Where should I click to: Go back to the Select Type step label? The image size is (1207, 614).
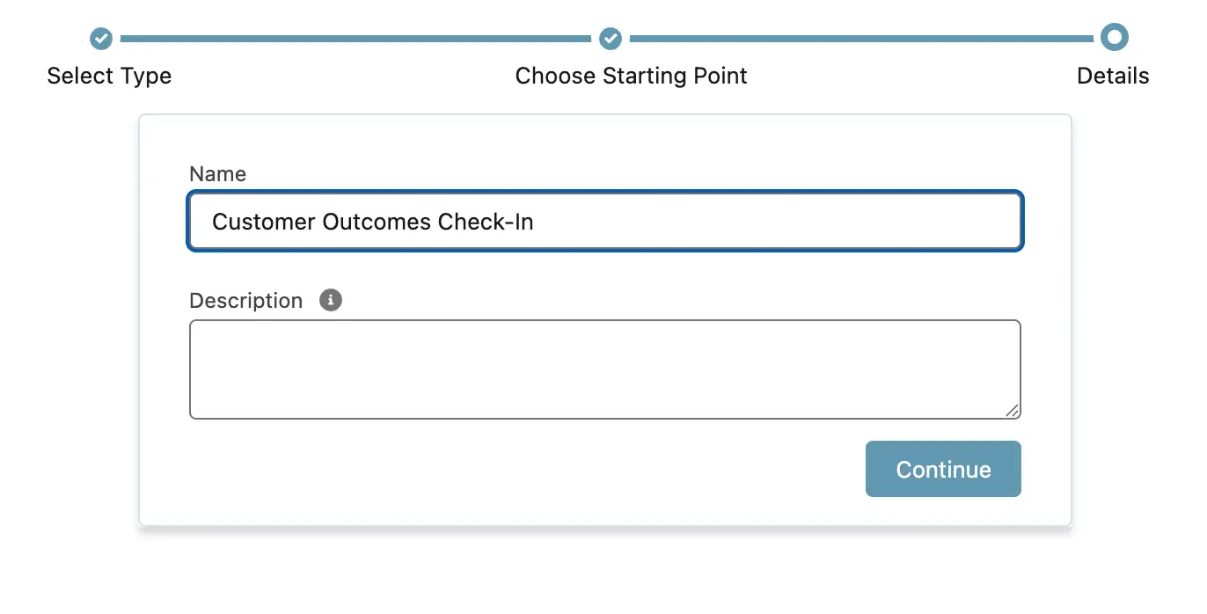tap(109, 76)
